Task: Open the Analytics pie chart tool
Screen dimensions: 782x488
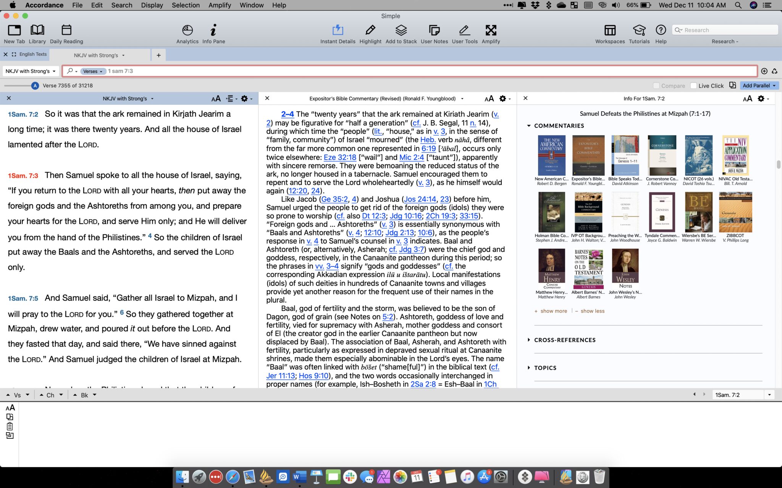Action: (x=187, y=30)
